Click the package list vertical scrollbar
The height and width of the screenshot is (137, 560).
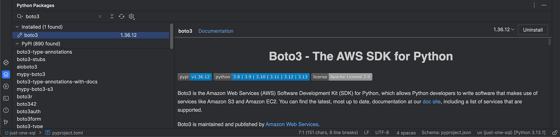pyautogui.click(x=172, y=36)
